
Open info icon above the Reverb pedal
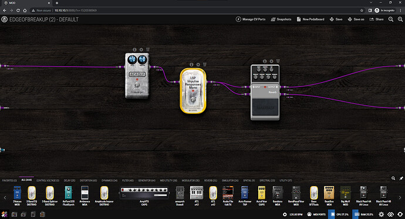coord(265,61)
